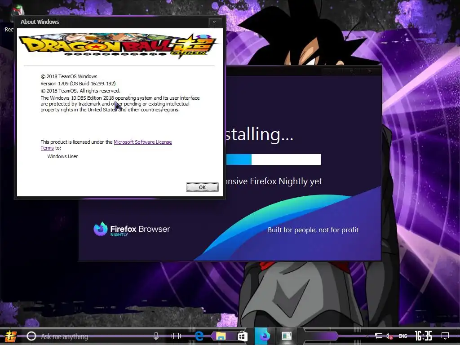The width and height of the screenshot is (460, 345).
Task: Minimize the Firefox Nightly installer window
Action: pos(332,71)
